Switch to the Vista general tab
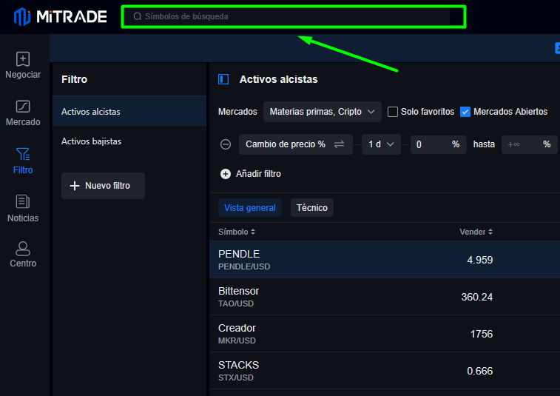The width and height of the screenshot is (560, 396). pos(250,208)
